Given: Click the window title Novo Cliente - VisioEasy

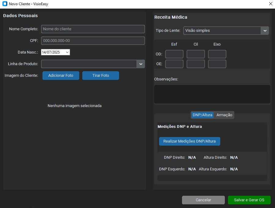Looking at the screenshot, I should [x=28, y=4].
